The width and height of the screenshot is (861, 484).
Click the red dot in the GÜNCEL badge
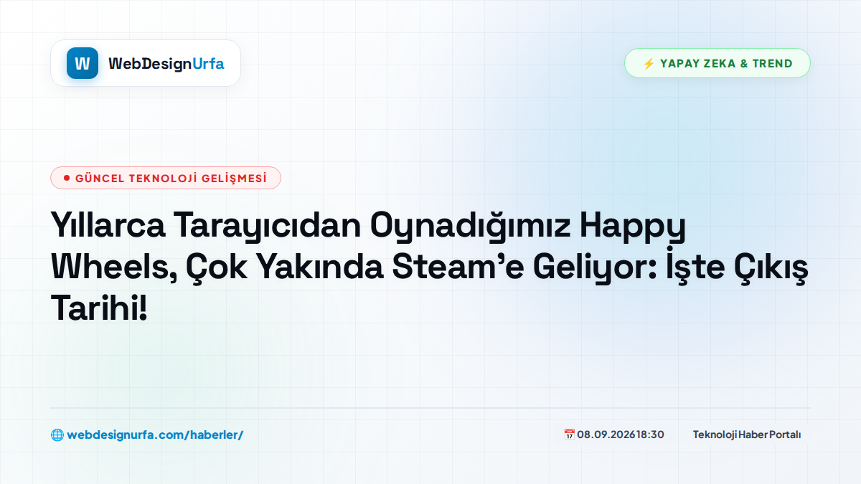(67, 178)
